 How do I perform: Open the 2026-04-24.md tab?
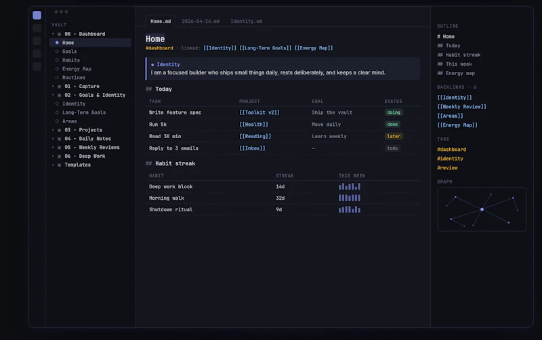click(201, 22)
